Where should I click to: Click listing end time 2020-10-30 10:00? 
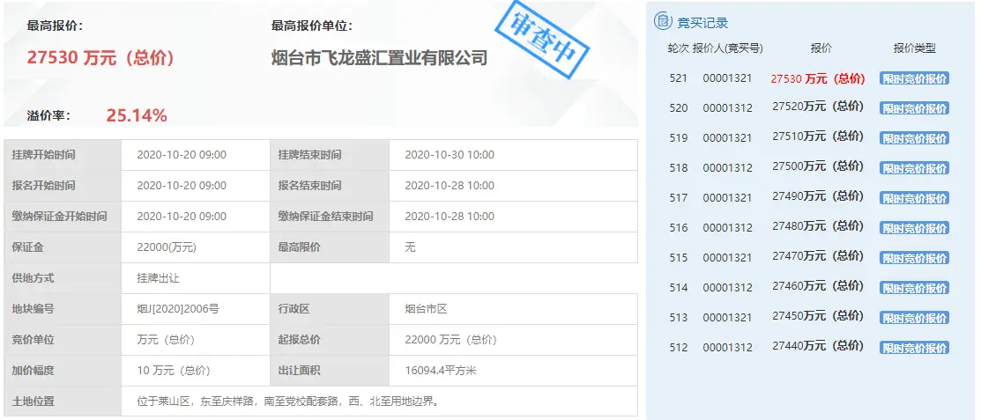click(x=450, y=155)
